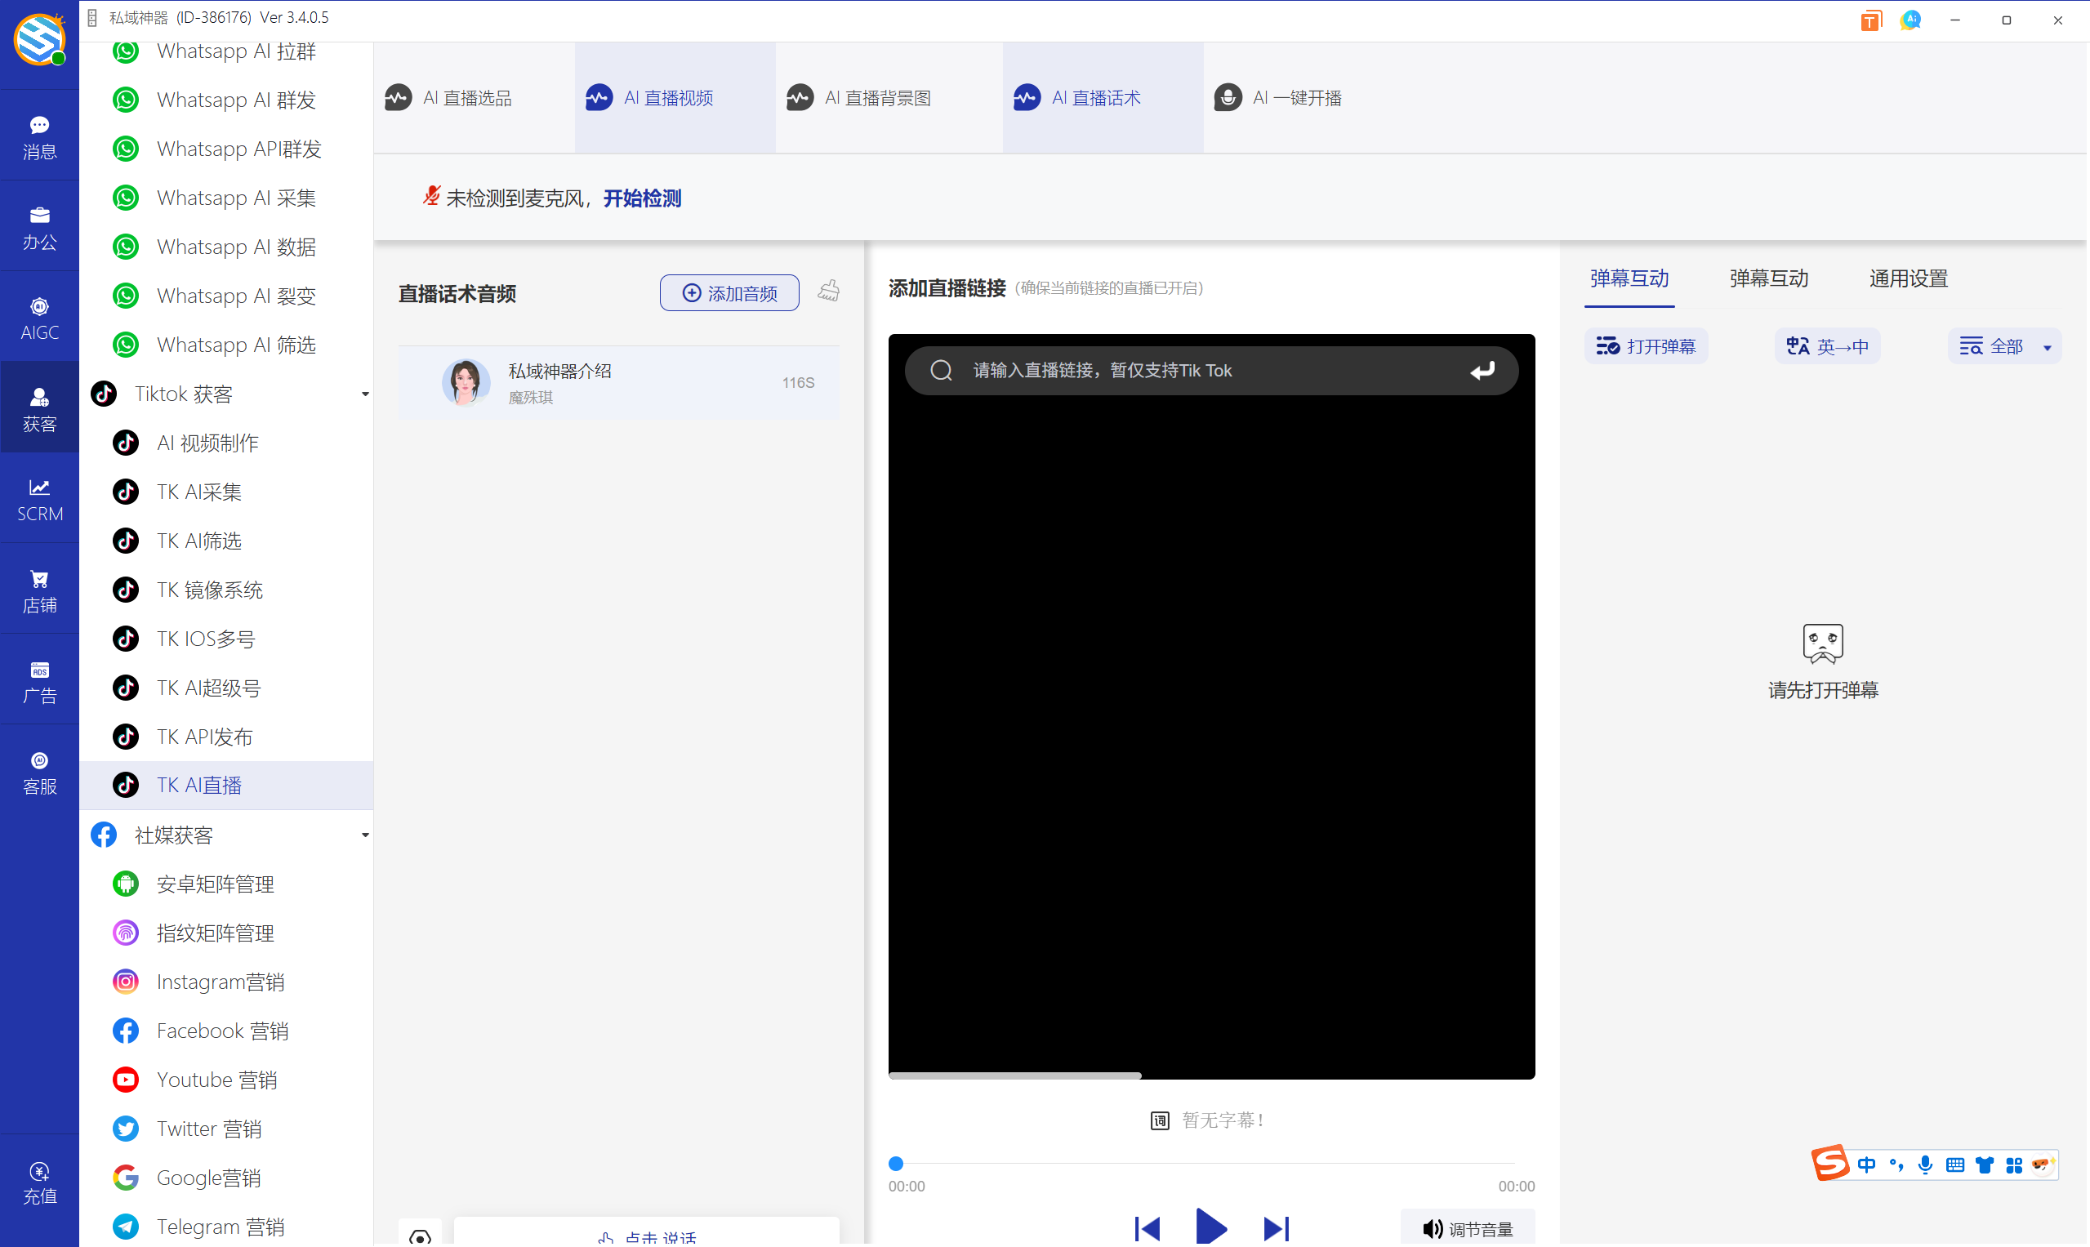The height and width of the screenshot is (1247, 2090).
Task: Click the broom clear-audio icon
Action: tap(829, 292)
